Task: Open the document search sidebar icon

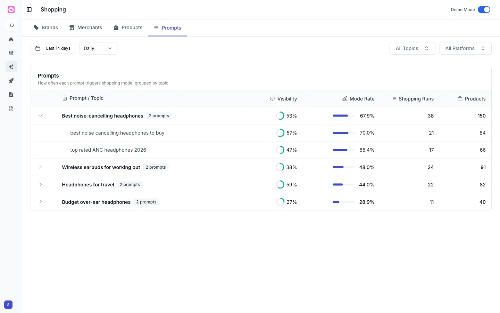Action: (x=11, y=95)
